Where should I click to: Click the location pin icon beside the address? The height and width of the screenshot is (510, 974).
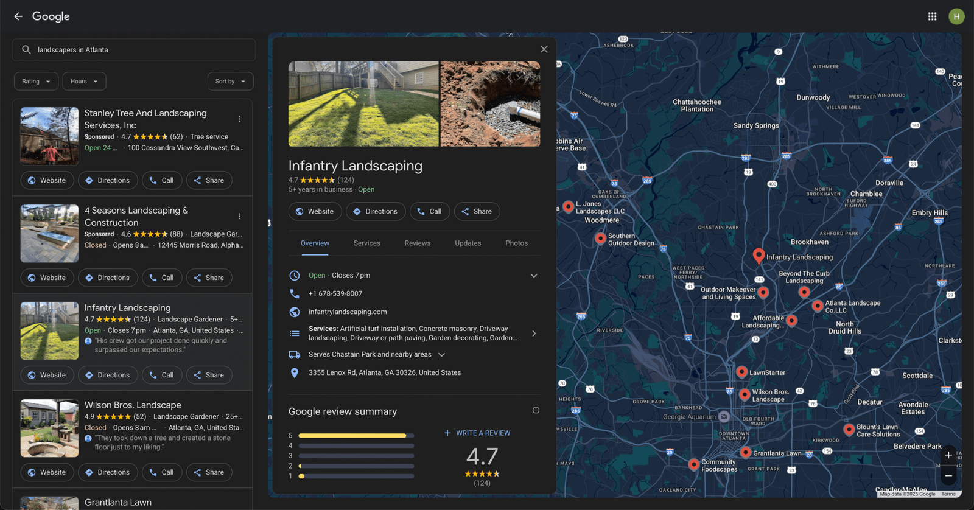tap(295, 372)
